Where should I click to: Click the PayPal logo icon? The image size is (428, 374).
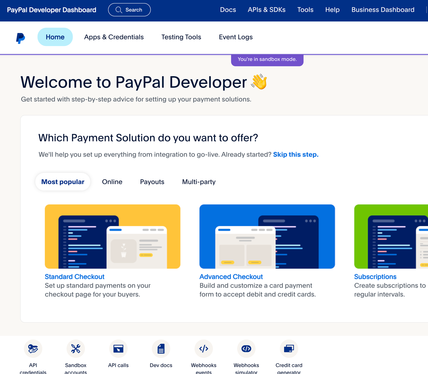(x=20, y=38)
